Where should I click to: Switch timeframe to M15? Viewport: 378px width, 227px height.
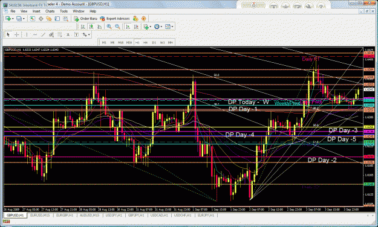pos(121,43)
